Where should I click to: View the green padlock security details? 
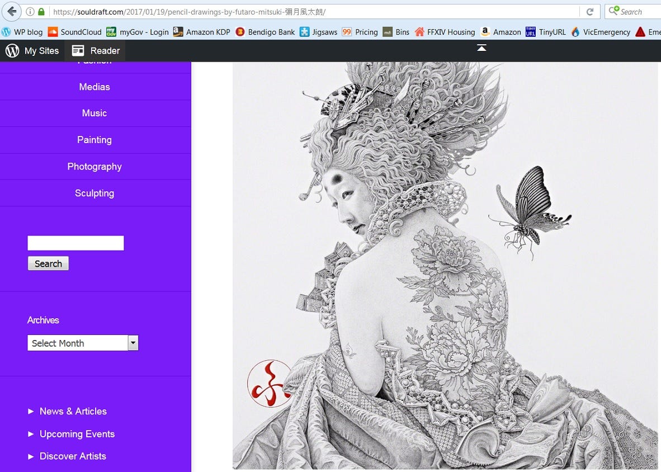click(x=41, y=12)
